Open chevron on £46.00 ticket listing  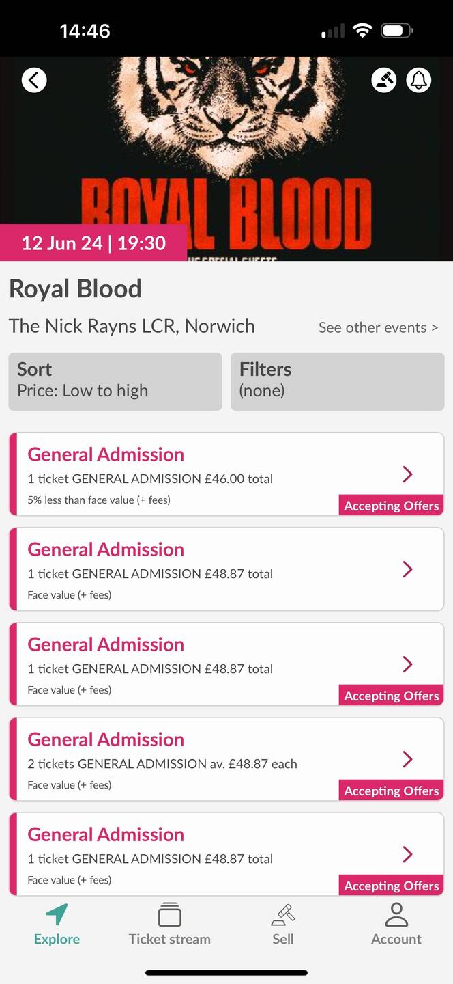coord(407,474)
